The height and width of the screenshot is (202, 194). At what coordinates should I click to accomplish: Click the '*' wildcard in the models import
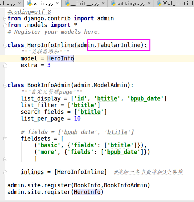[76, 24]
